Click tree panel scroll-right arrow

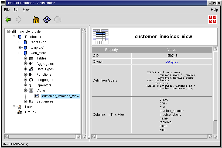coord(78,136)
